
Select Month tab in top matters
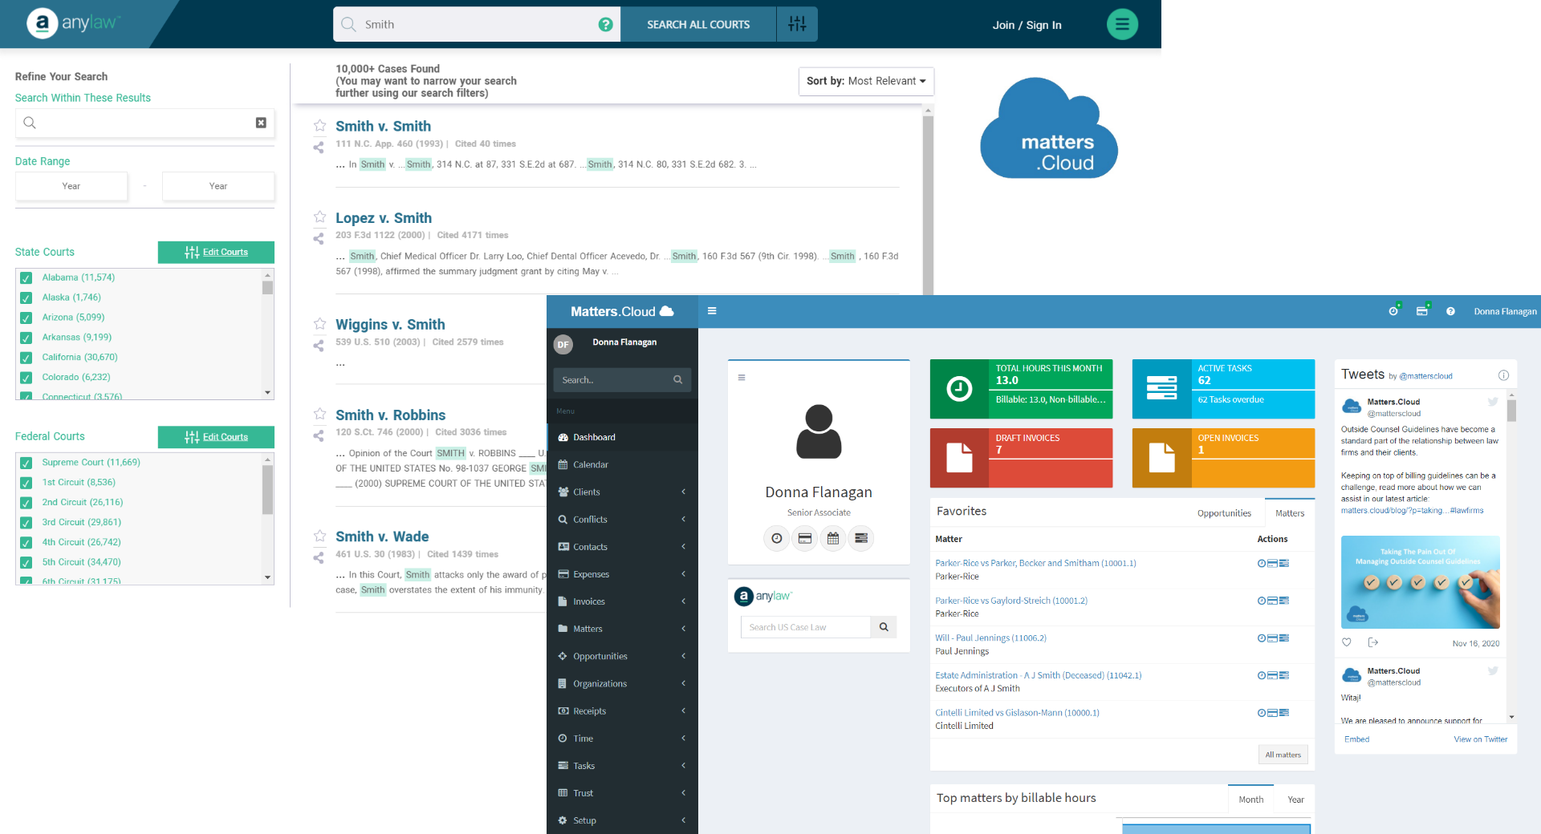click(x=1250, y=800)
